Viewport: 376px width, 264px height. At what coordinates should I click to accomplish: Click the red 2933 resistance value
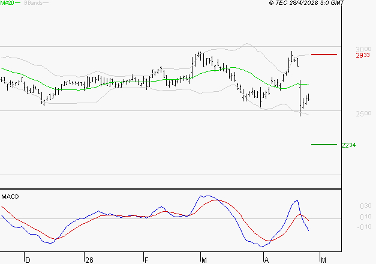[x=363, y=55]
